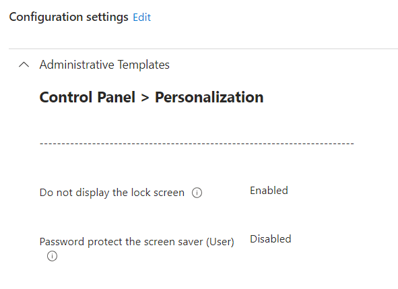The height and width of the screenshot is (289, 398).
Task: Click the dashed separator line below the heading
Action: click(197, 143)
